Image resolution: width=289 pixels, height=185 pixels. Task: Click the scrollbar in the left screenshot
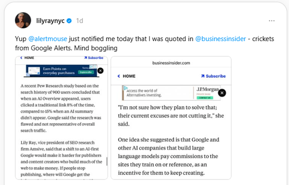pos(107,162)
